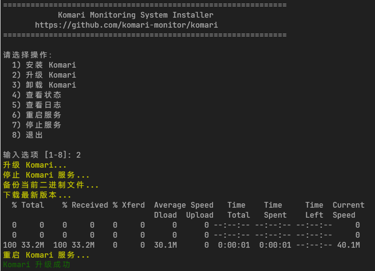Select menu option 2 升级 Komari
The image size is (375, 271).
pos(44,75)
